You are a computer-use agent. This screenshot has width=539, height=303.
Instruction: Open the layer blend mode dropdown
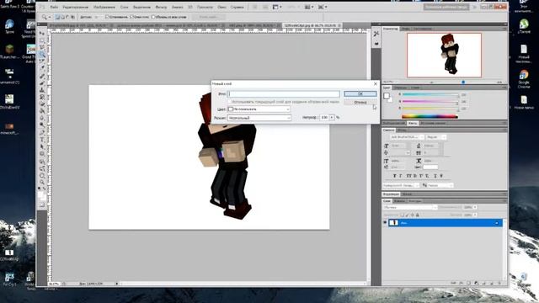pos(410,207)
